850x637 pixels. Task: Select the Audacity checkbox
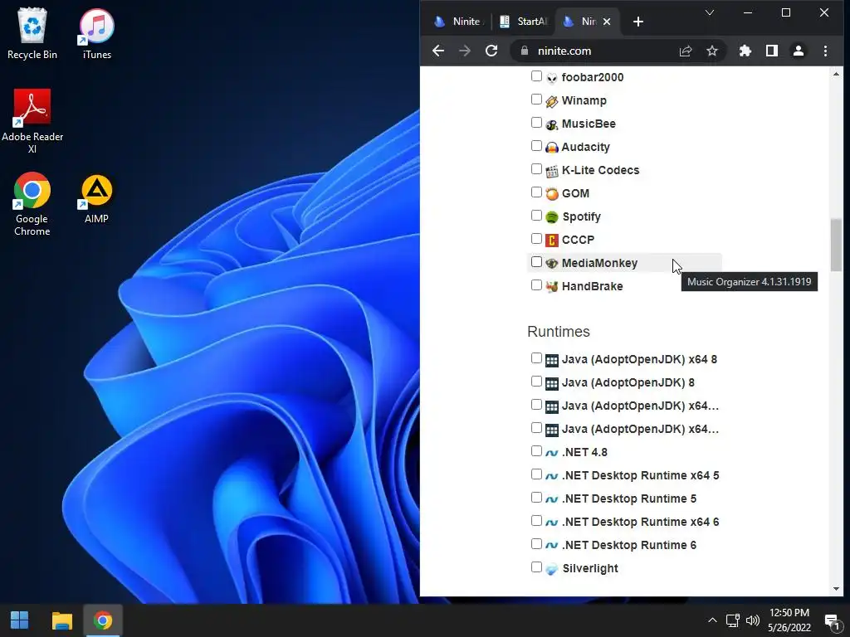536,146
